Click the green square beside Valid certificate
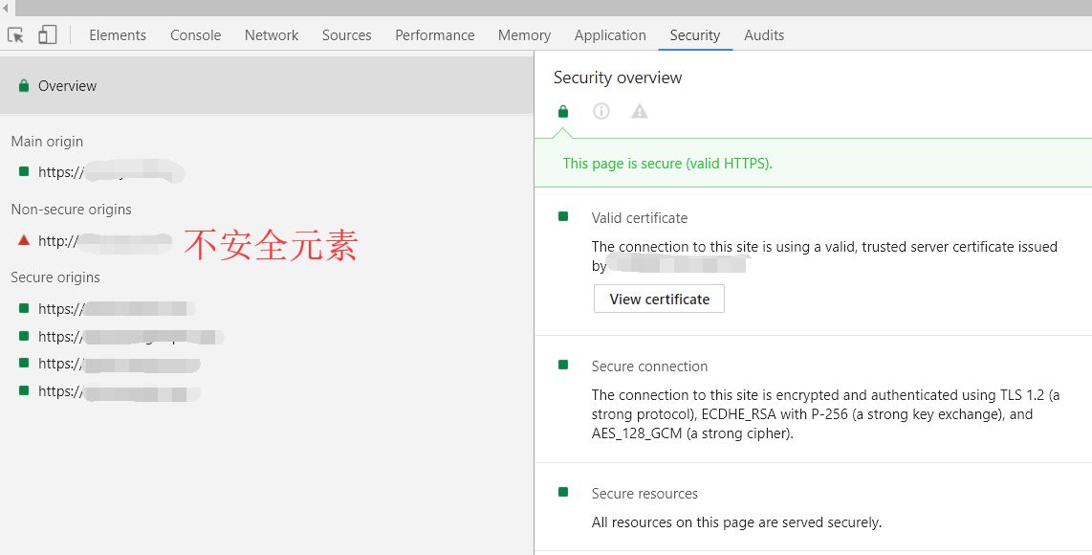The width and height of the screenshot is (1092, 555). (563, 217)
